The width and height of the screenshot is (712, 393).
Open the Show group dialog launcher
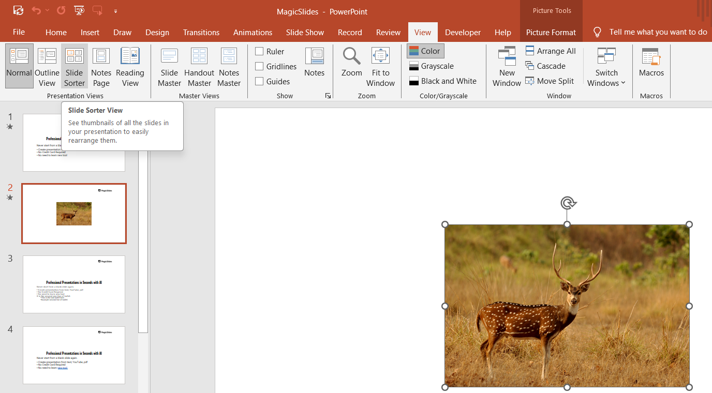point(328,96)
